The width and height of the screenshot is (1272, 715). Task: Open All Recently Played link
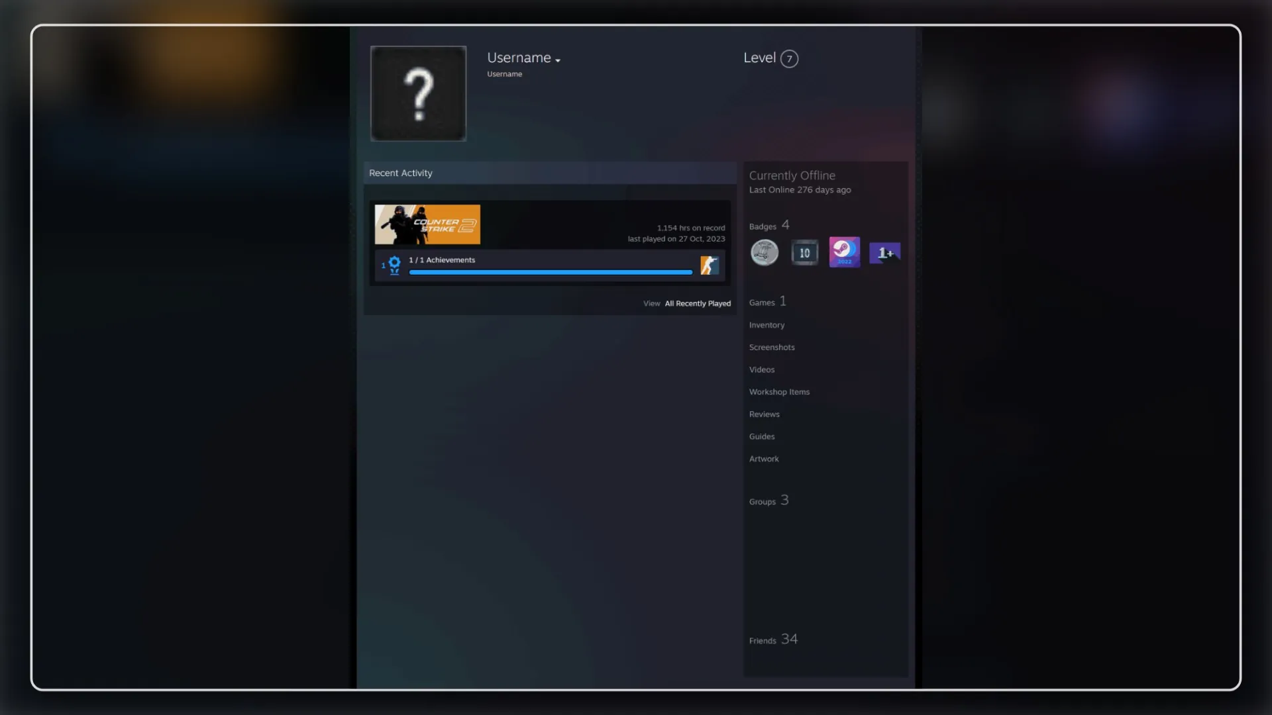coord(698,304)
